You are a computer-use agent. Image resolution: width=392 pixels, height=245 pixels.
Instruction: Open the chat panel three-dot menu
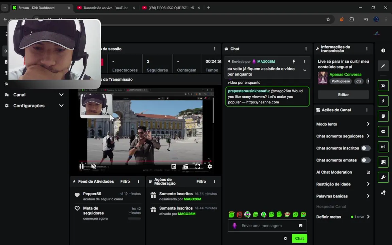click(306, 49)
